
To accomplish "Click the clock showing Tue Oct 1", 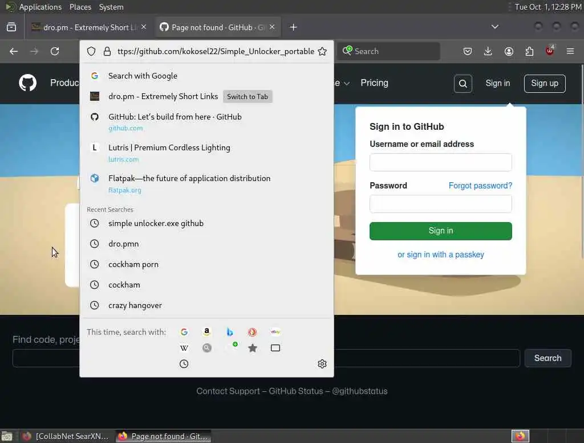I will pyautogui.click(x=548, y=7).
